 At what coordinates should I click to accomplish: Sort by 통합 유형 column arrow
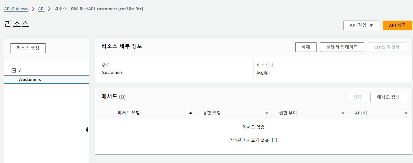coord(267,113)
